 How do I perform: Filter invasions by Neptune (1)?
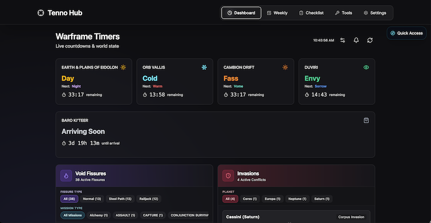coord(298,199)
